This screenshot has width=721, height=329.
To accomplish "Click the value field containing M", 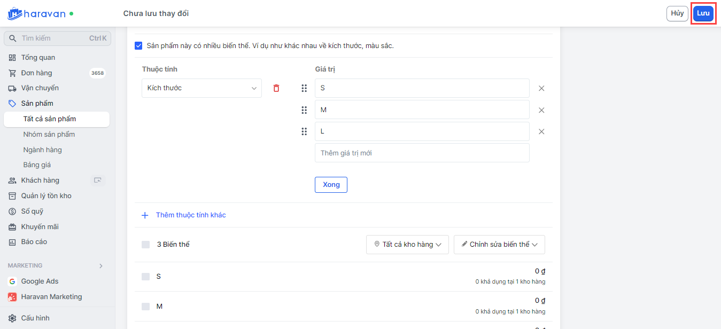I will coord(422,110).
